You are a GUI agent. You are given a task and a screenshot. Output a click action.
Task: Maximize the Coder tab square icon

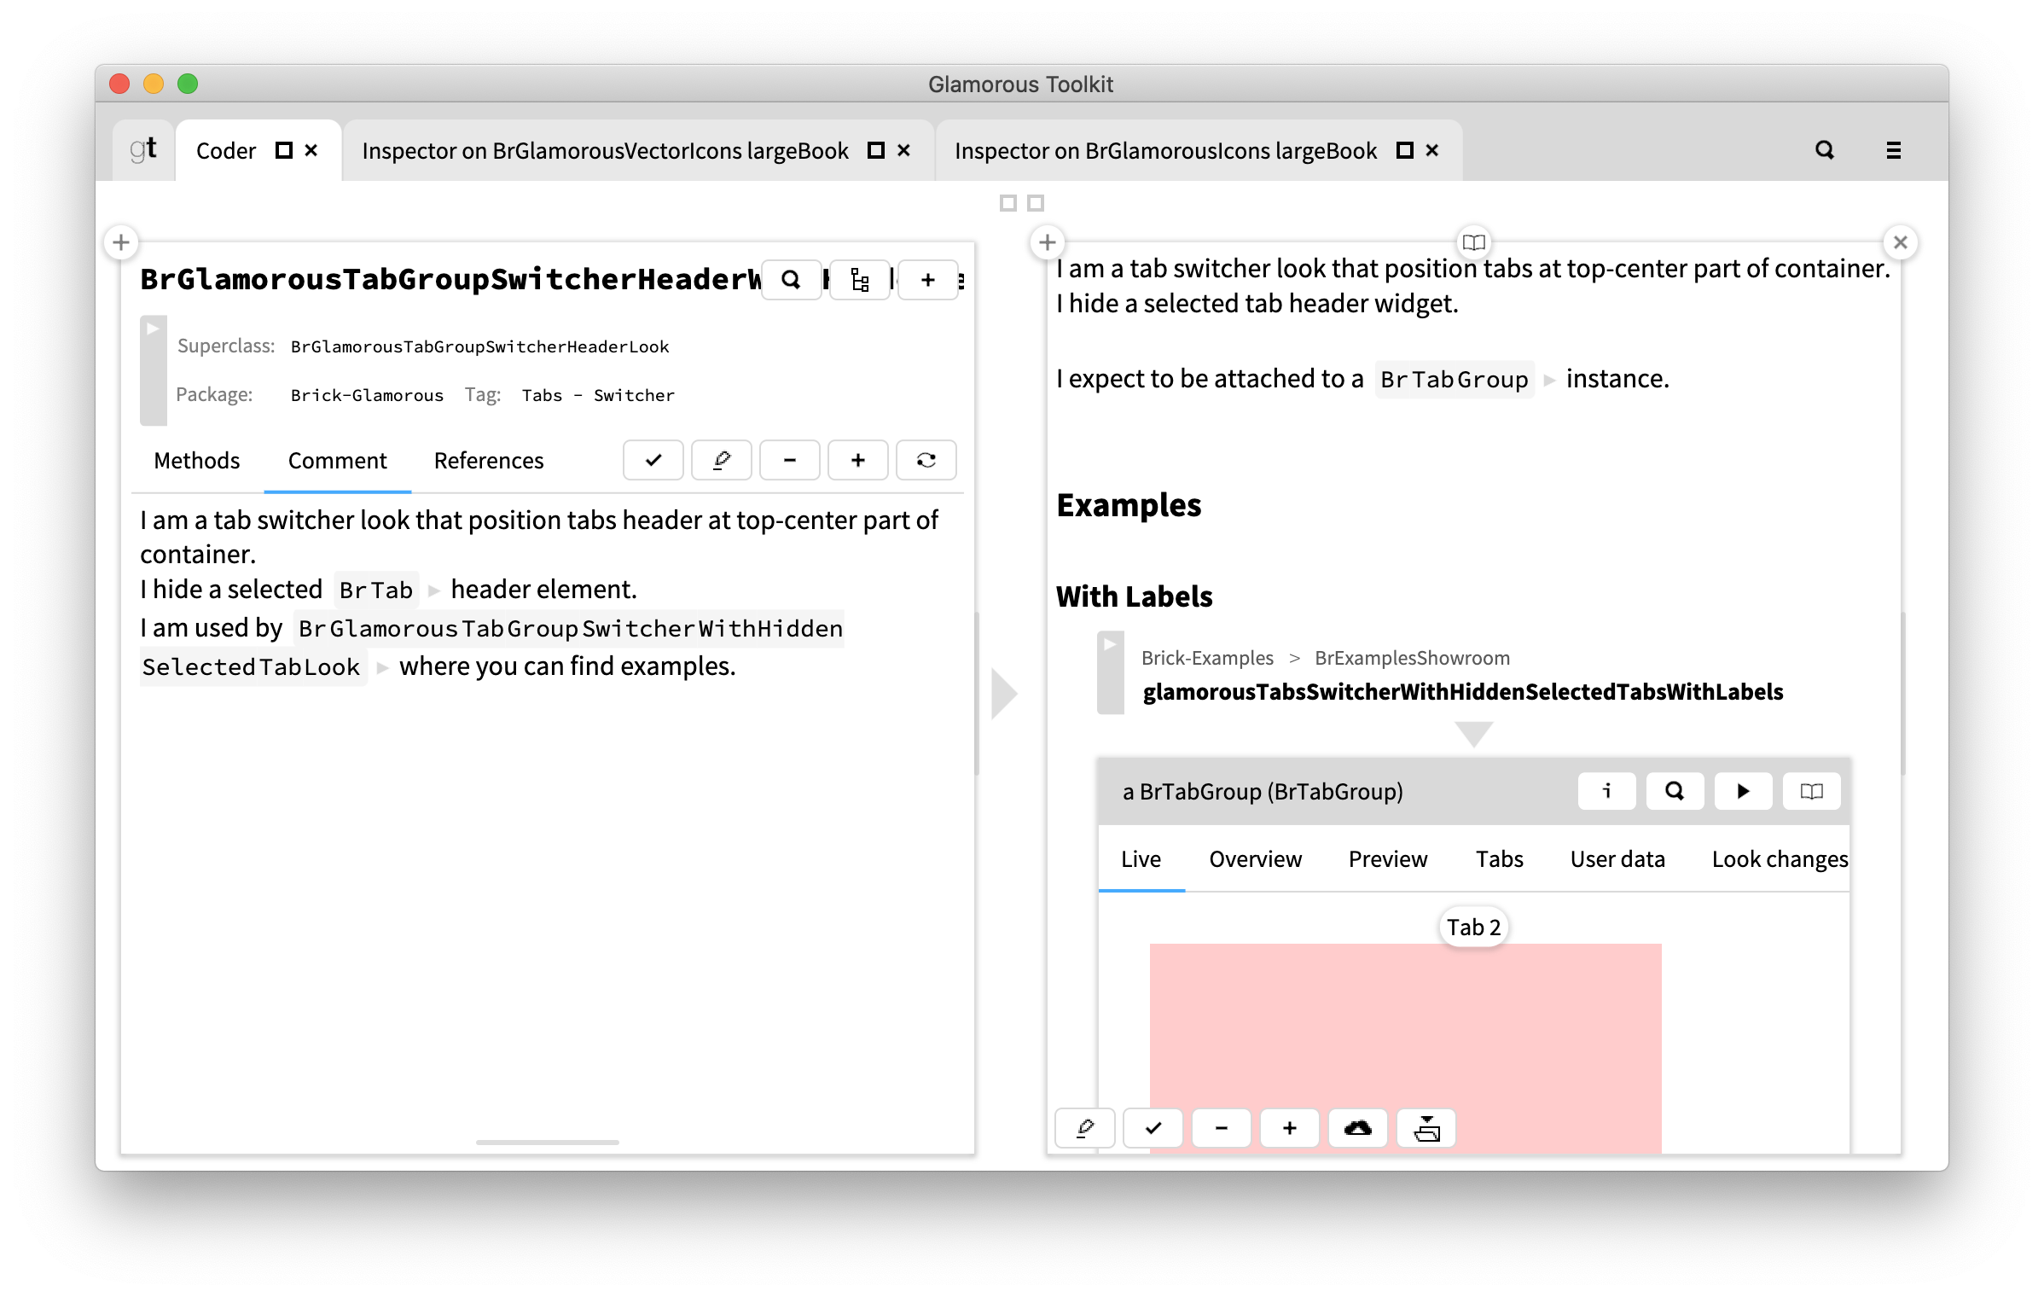click(284, 150)
